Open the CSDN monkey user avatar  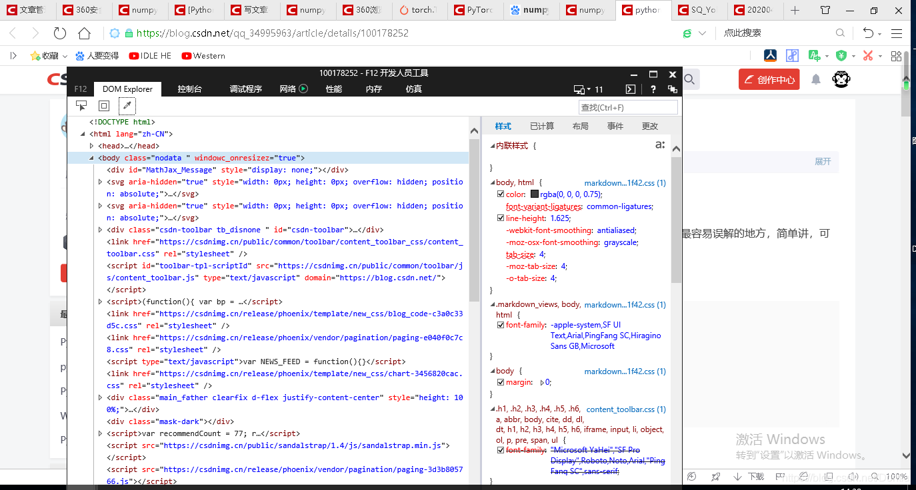click(x=841, y=79)
